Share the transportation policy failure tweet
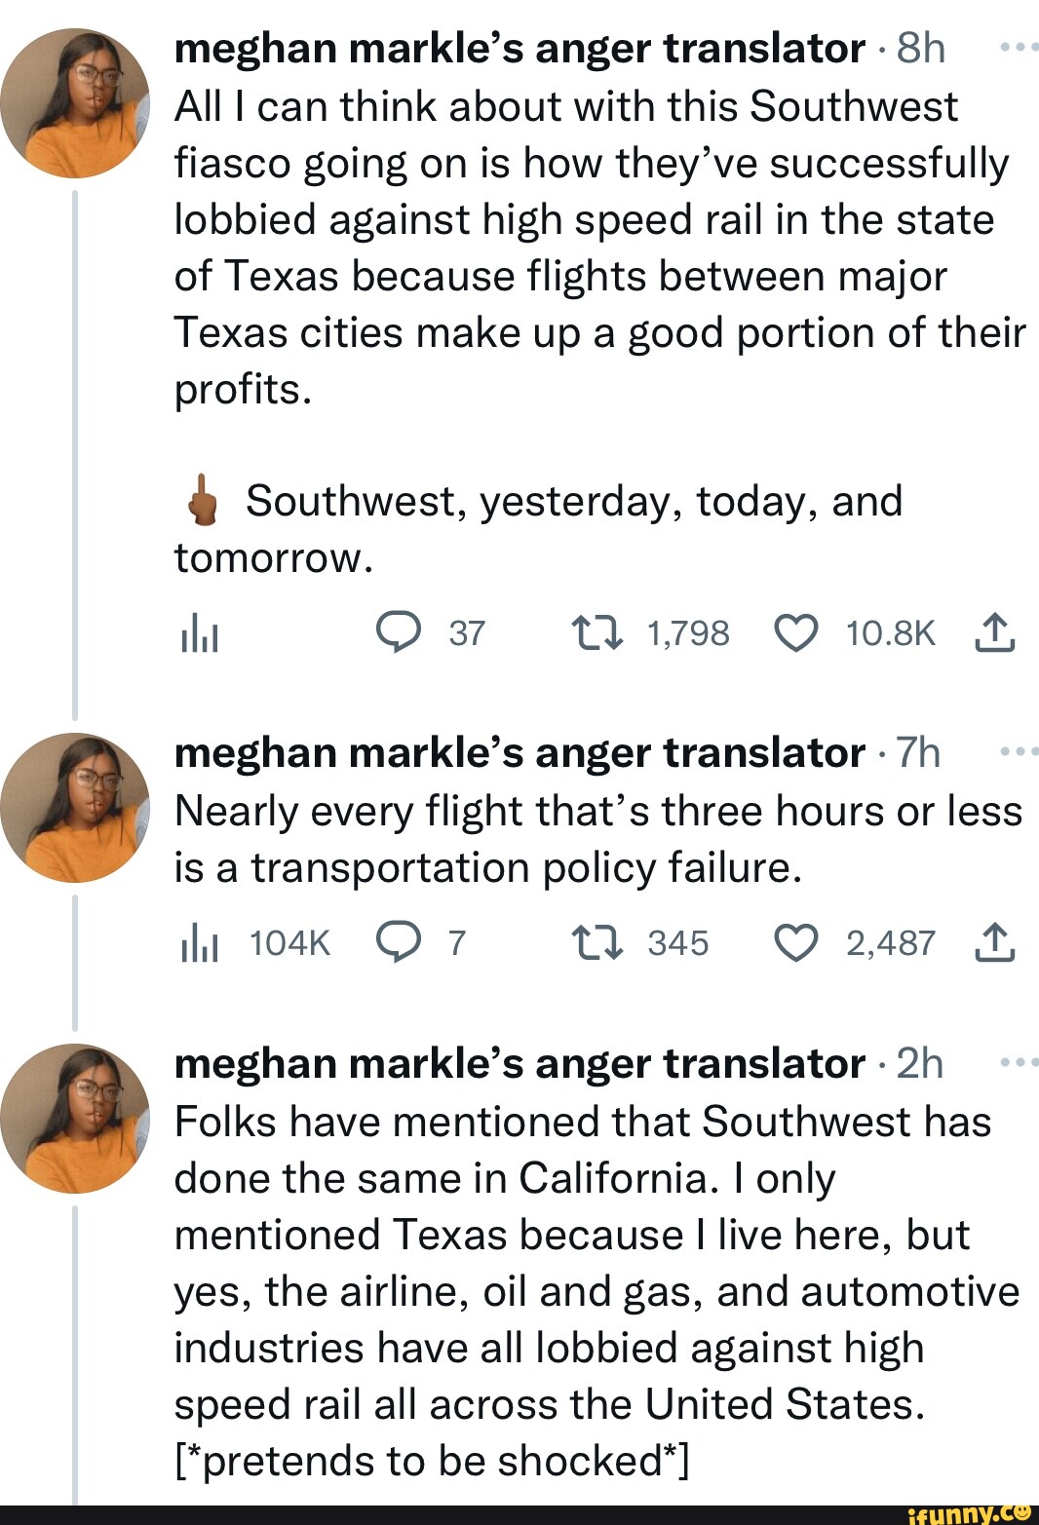This screenshot has width=1039, height=1525. click(x=994, y=942)
